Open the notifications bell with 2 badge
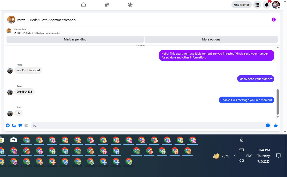 tap(267, 5)
